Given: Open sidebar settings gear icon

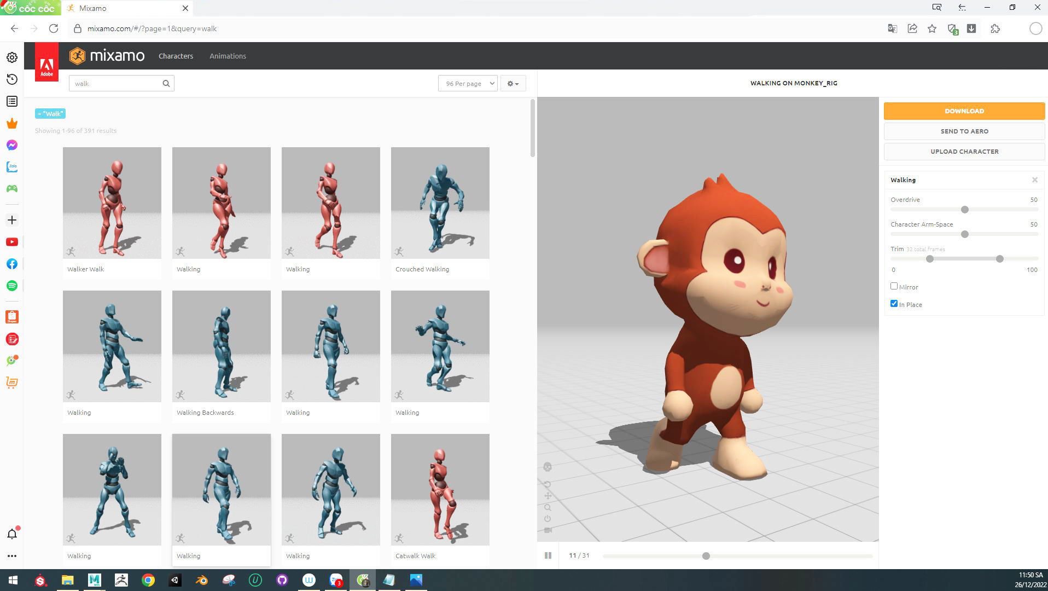Looking at the screenshot, I should pyautogui.click(x=12, y=57).
